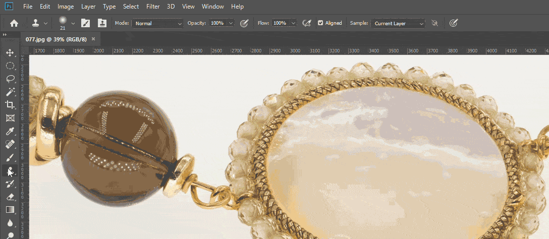The width and height of the screenshot is (549, 239).
Task: Select the Gradient tool
Action: click(x=10, y=210)
